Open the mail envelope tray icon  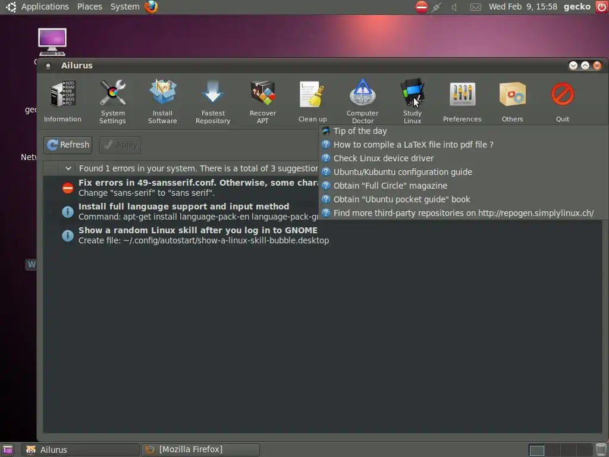(x=476, y=7)
